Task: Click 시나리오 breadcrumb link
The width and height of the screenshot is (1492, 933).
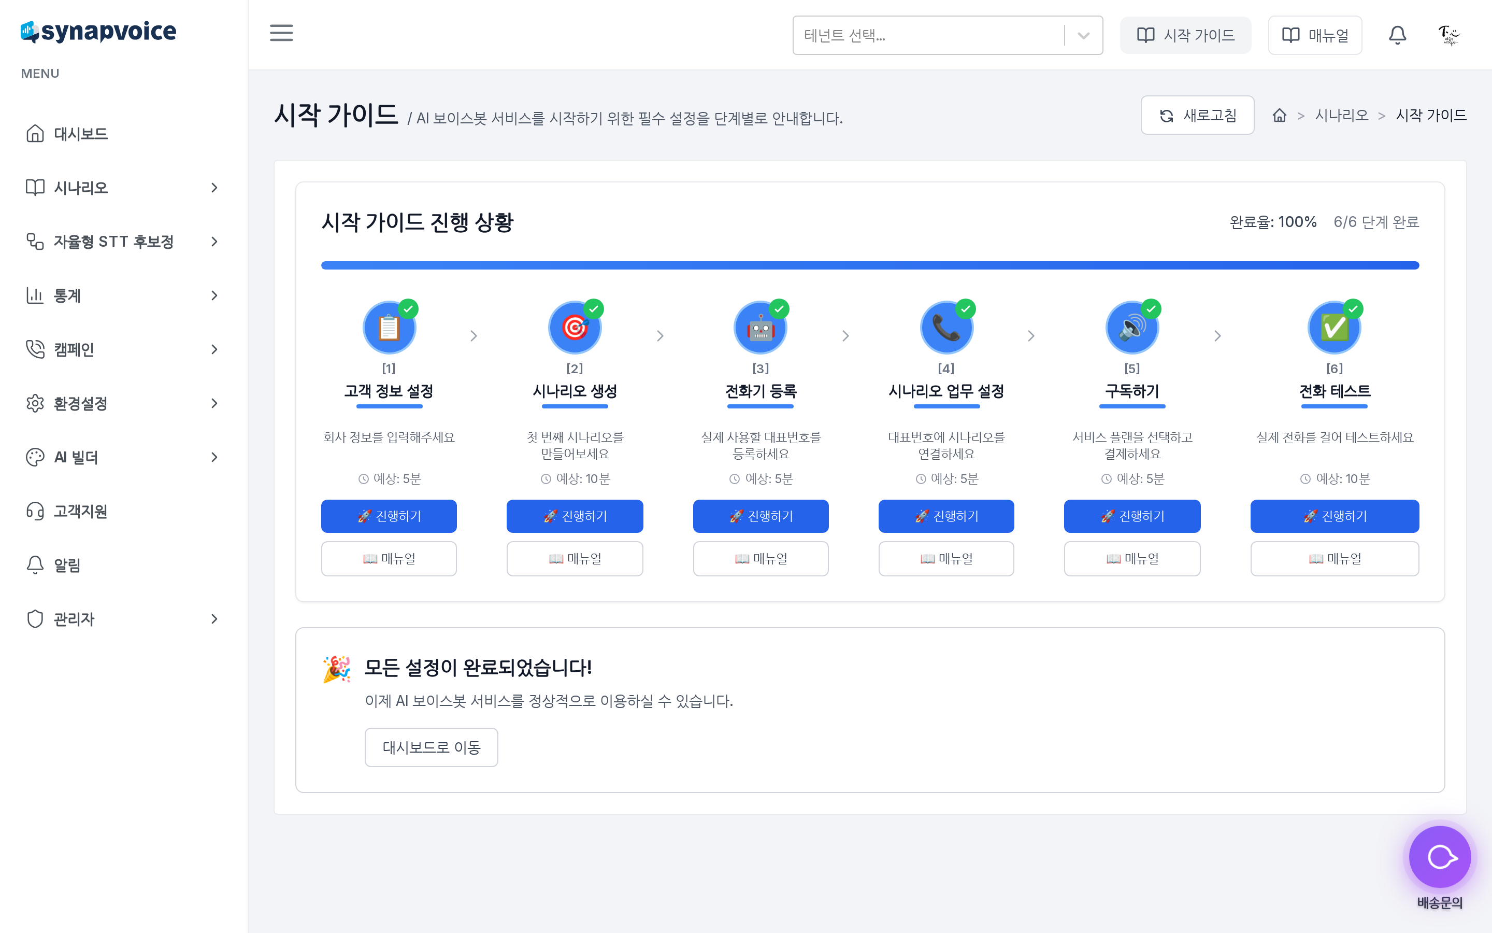Action: click(1341, 116)
